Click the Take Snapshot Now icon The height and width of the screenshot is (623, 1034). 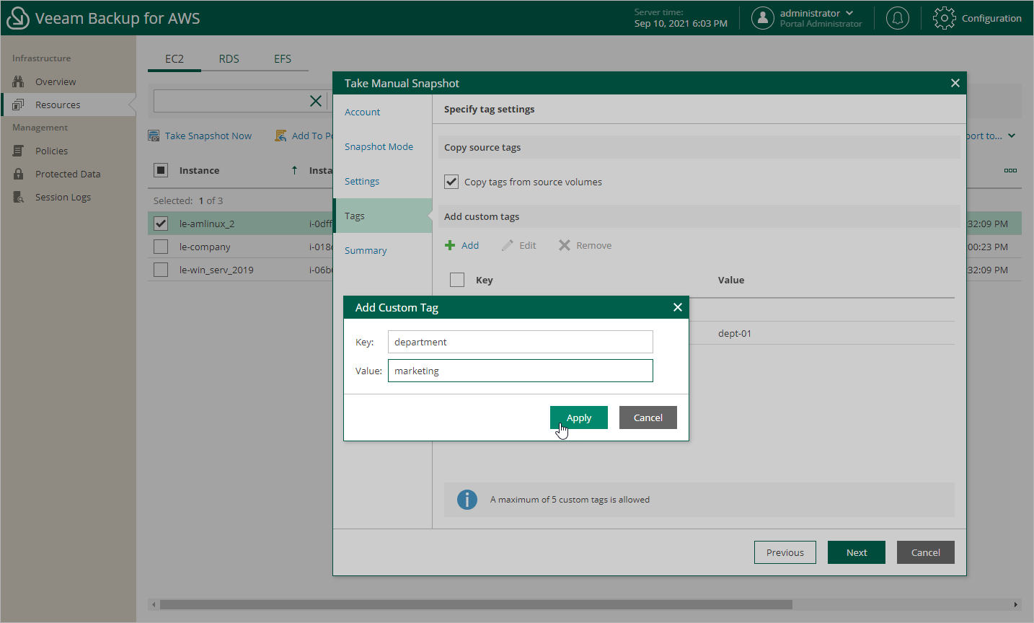point(154,136)
